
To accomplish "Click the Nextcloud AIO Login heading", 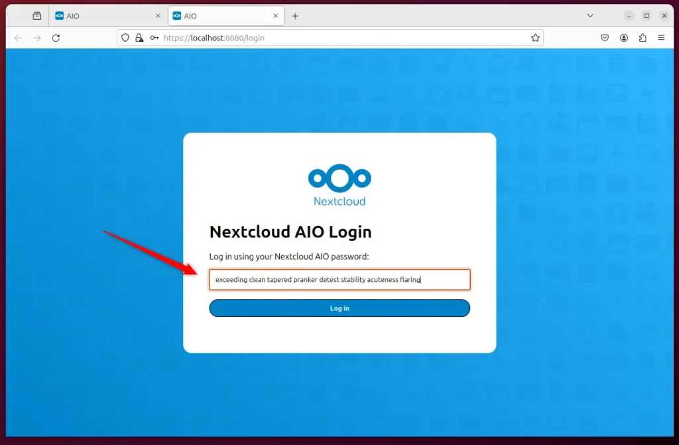I will pos(290,232).
